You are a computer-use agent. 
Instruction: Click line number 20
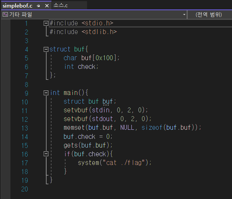coord(25,189)
